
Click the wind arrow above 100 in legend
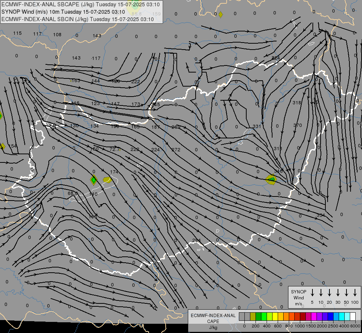[355, 293]
